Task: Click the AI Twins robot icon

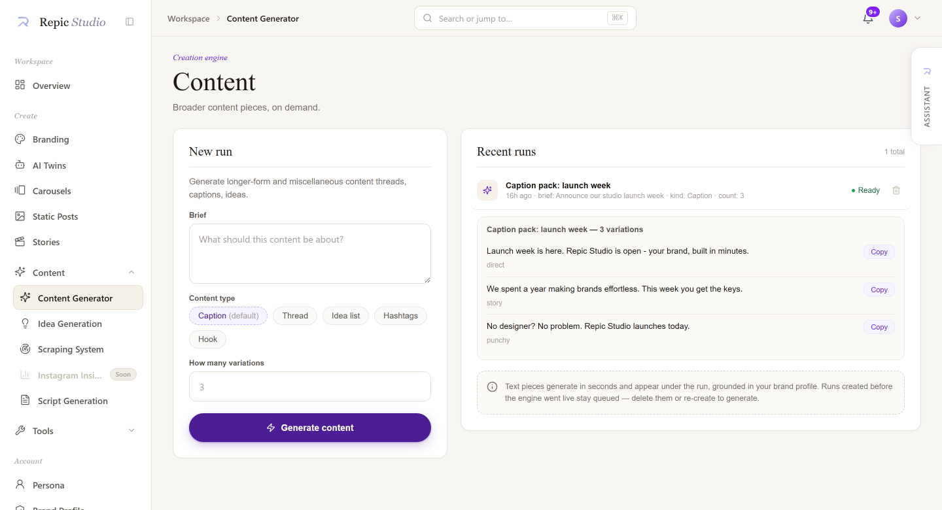Action: pos(20,165)
